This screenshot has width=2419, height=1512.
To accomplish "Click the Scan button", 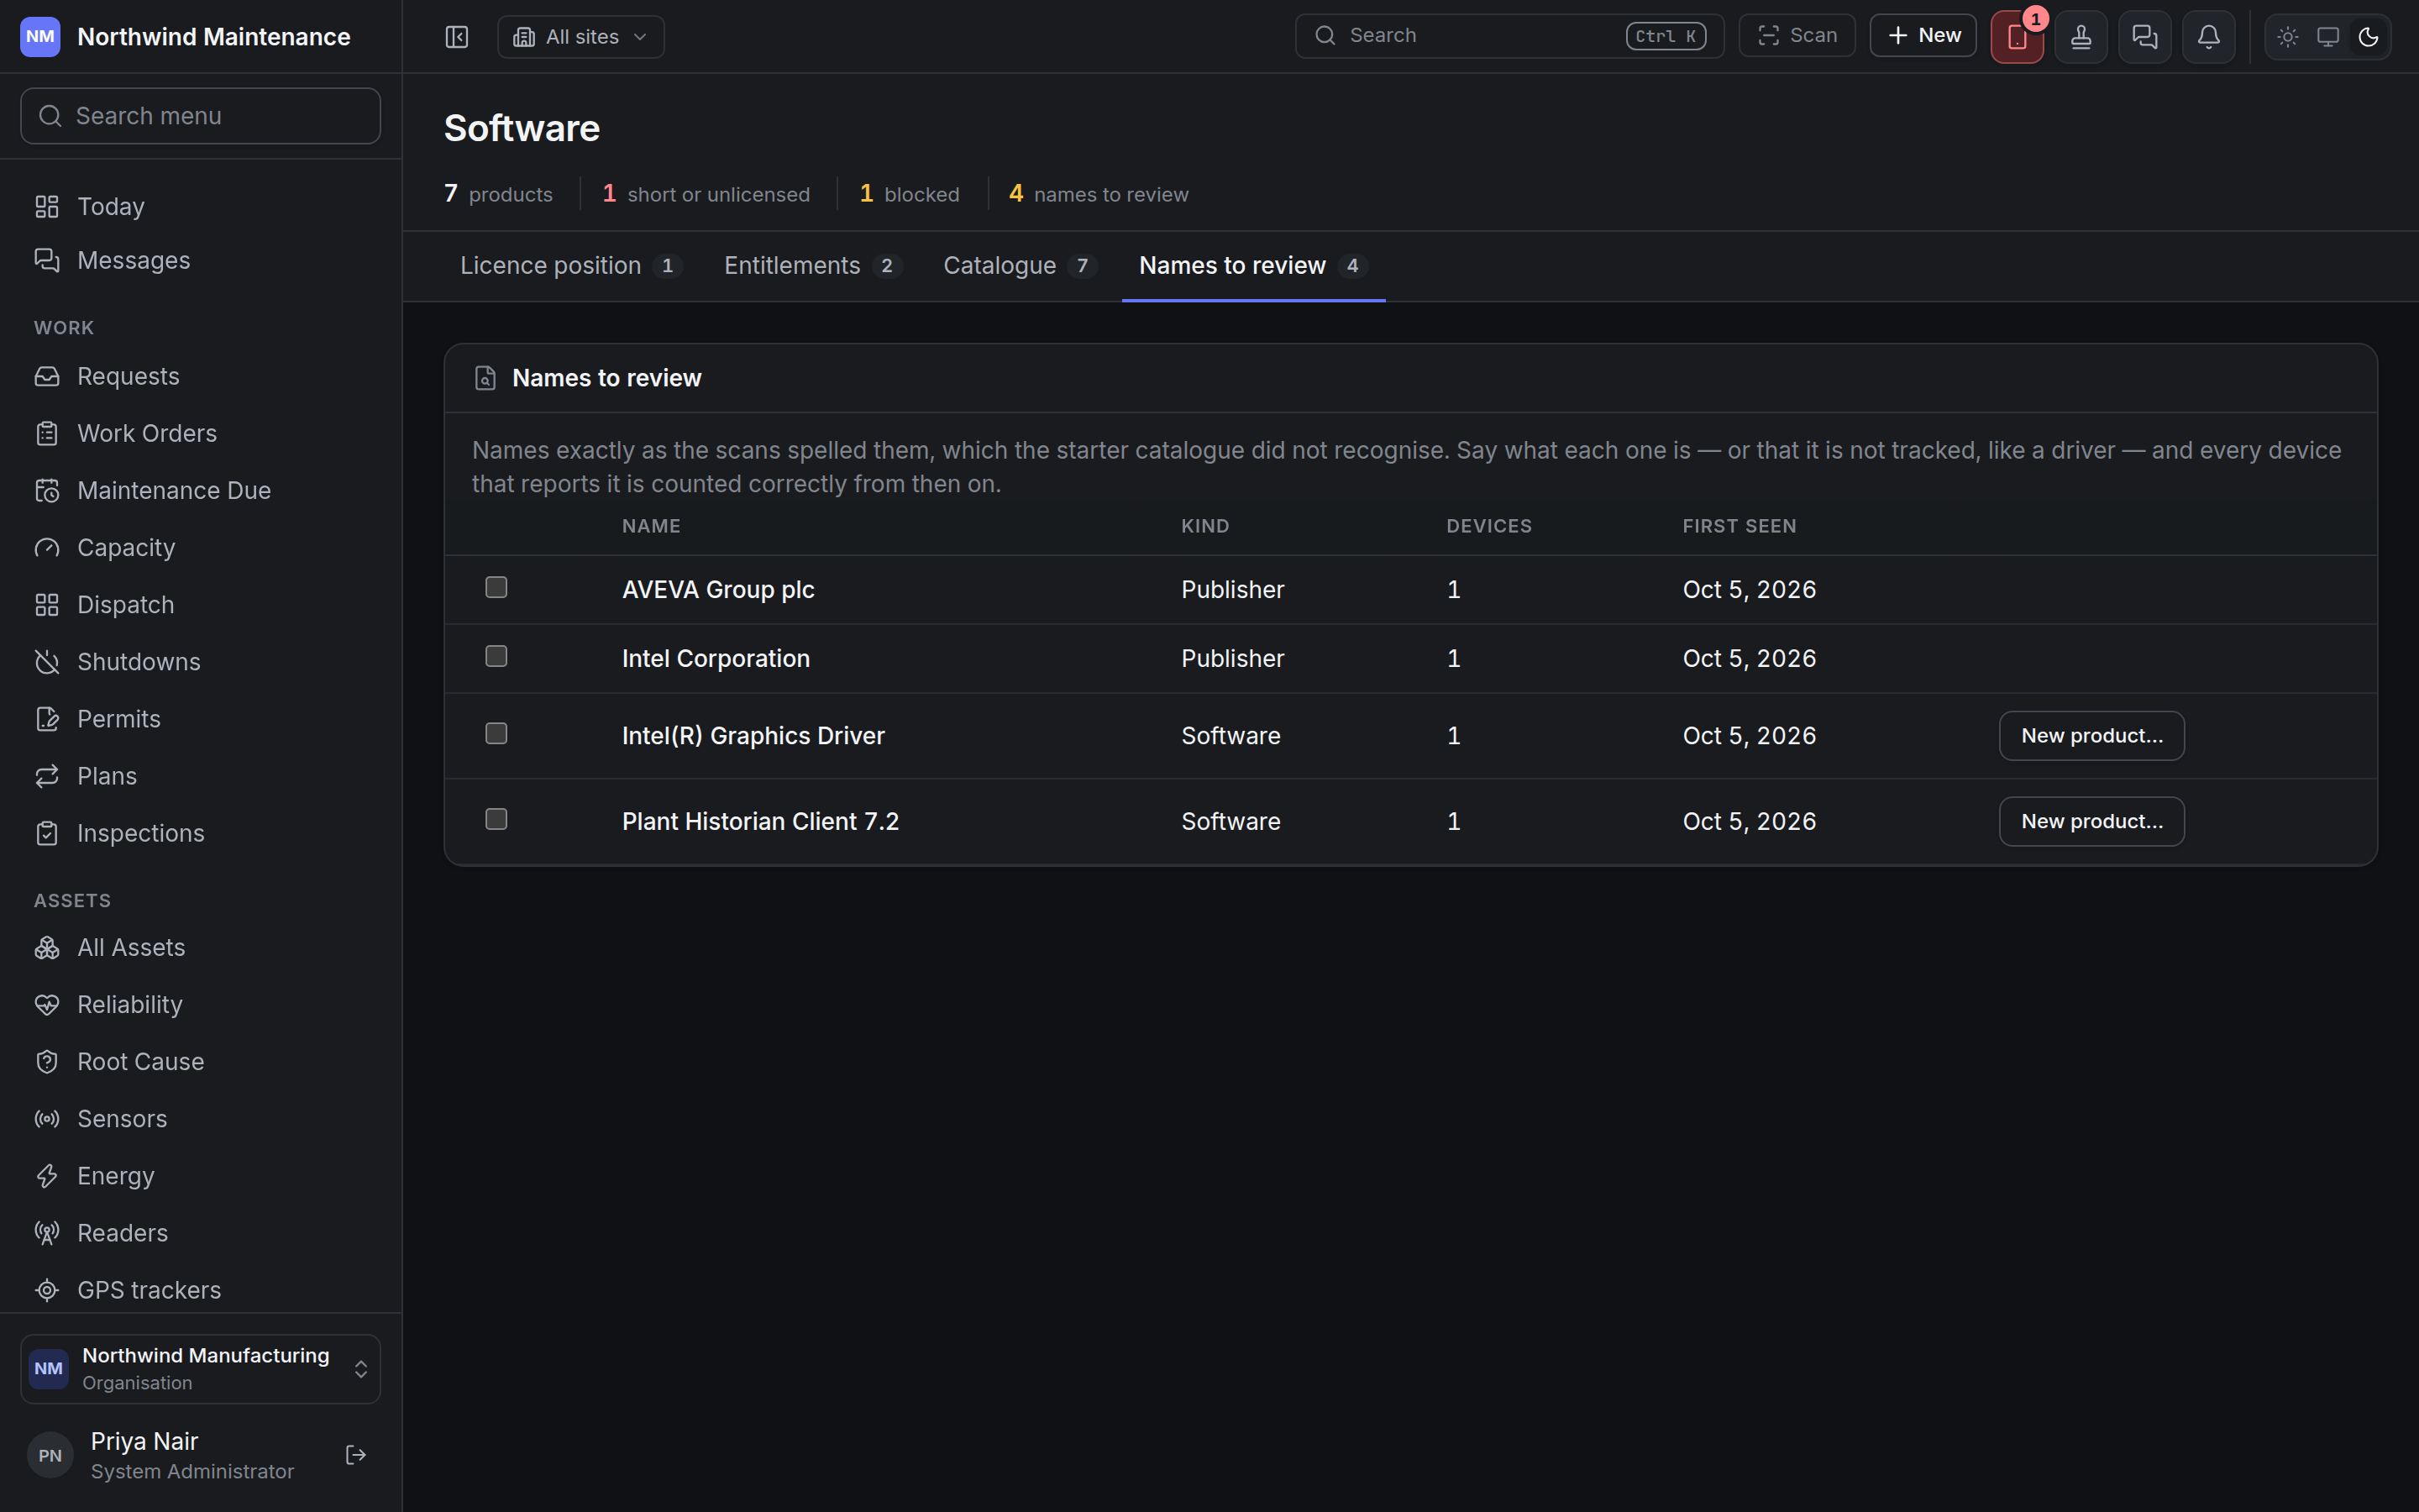I will 1797,36.
